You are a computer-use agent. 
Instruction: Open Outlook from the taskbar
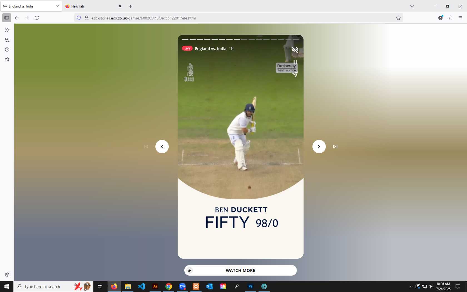(210, 286)
